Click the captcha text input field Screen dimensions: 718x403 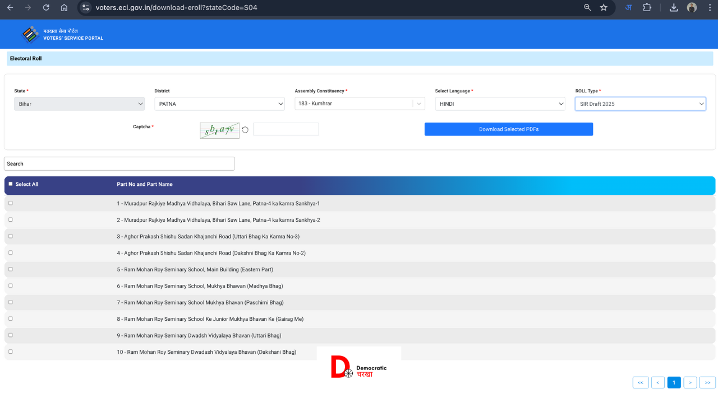(x=286, y=129)
